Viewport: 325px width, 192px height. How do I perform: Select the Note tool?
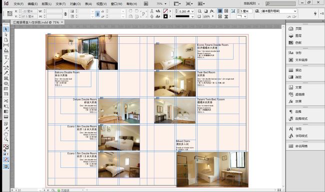point(6,124)
